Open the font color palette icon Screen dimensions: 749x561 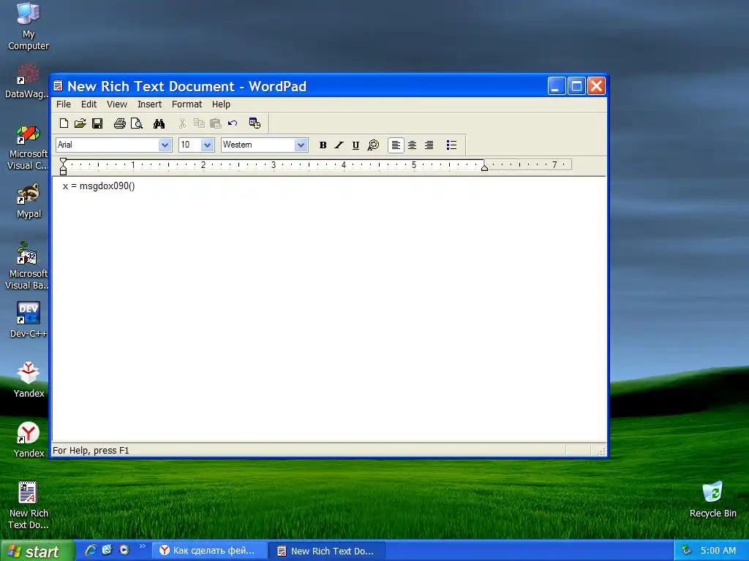click(x=373, y=145)
